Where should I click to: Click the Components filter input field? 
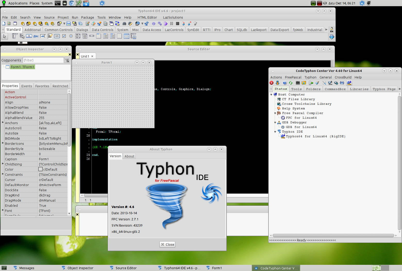click(x=43, y=60)
